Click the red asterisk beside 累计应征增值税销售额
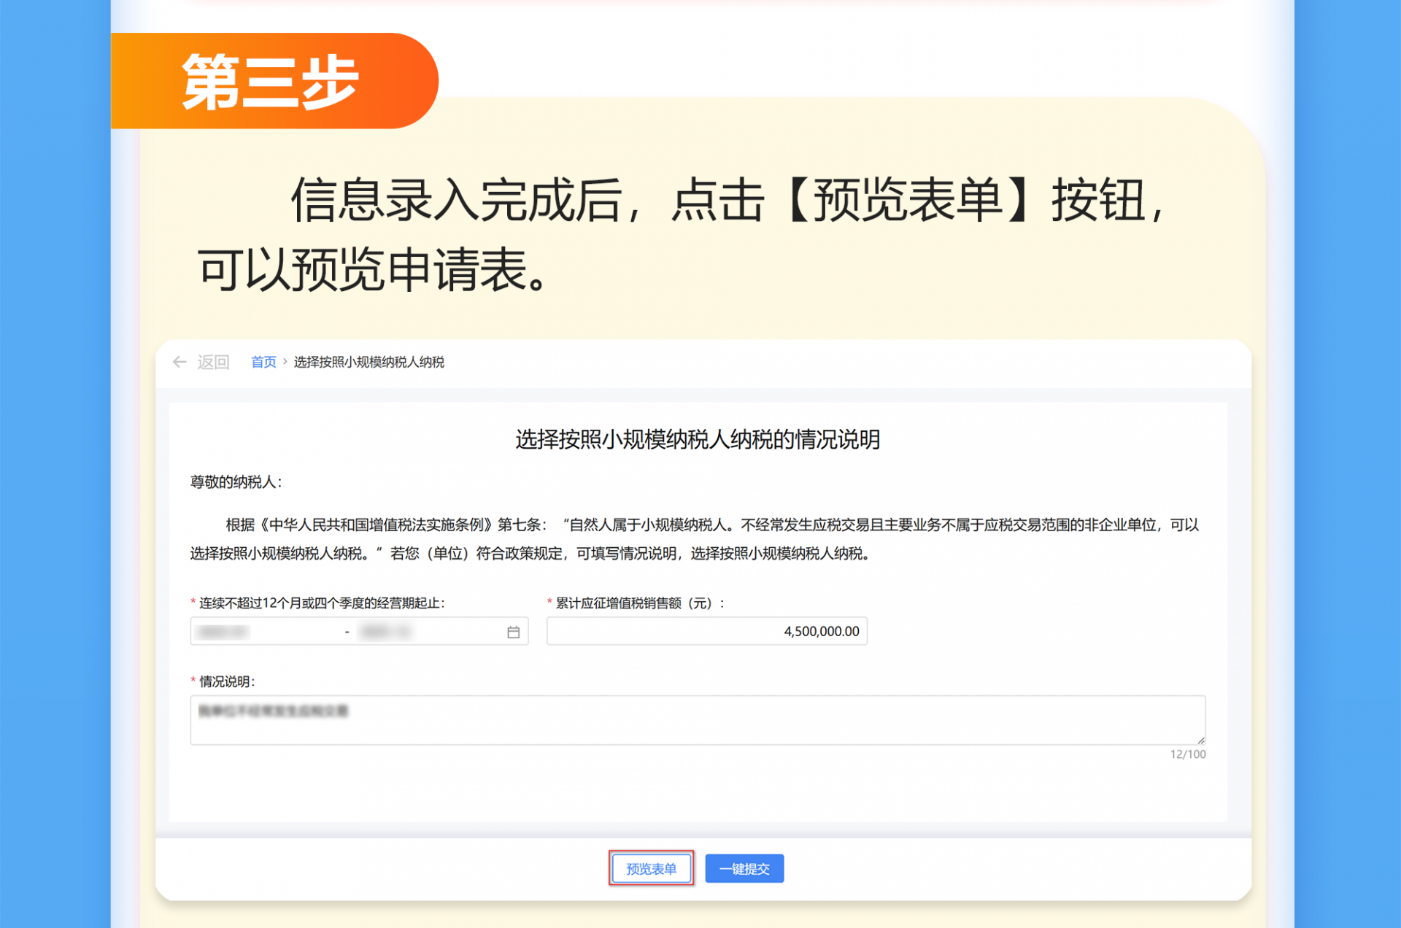Viewport: 1401px width, 928px height. (x=549, y=603)
